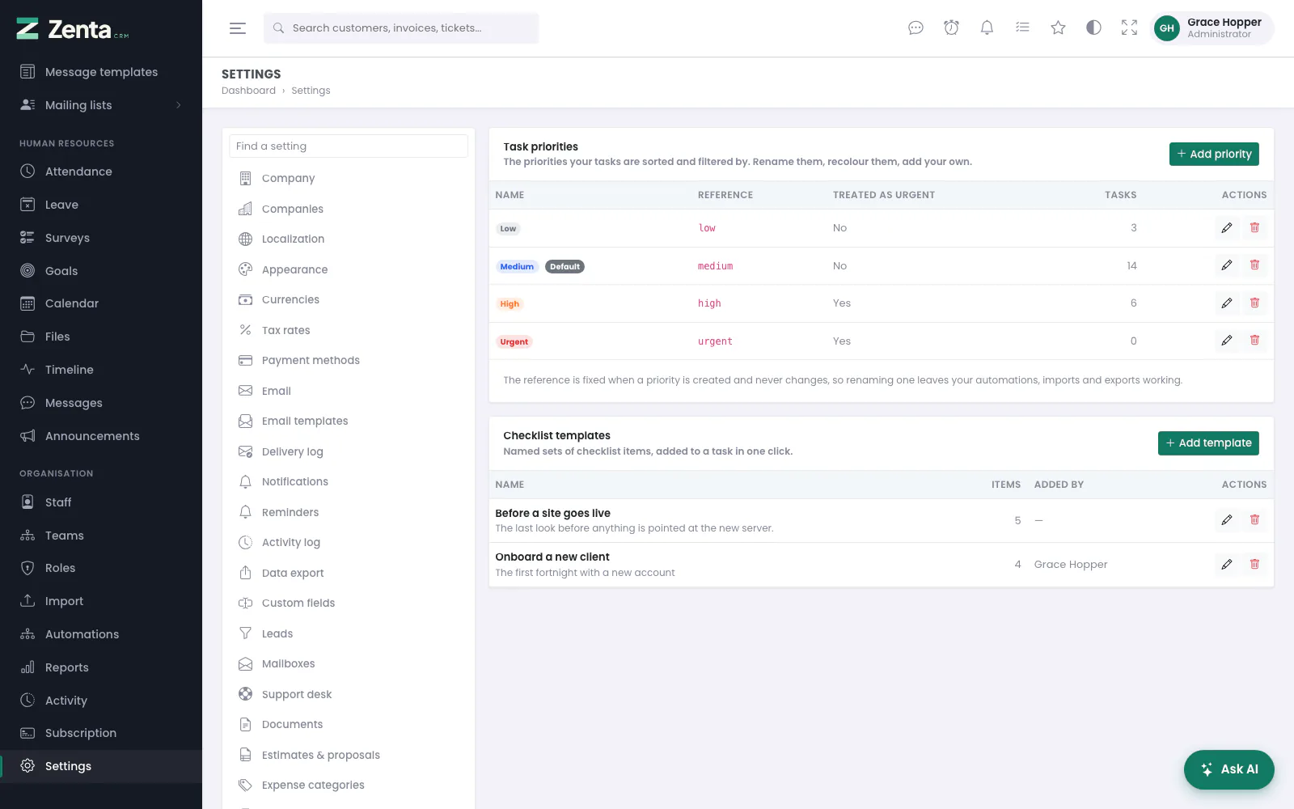1294x809 pixels.
Task: Focus the 'Find a setting' filter field
Action: (x=349, y=146)
